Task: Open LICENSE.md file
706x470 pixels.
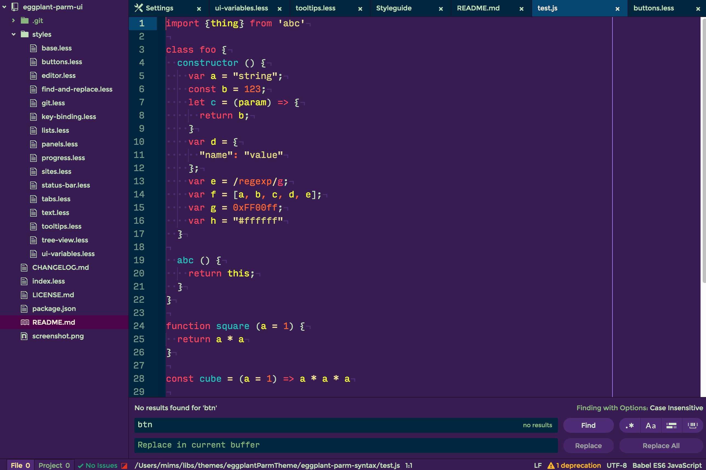Action: (53, 295)
